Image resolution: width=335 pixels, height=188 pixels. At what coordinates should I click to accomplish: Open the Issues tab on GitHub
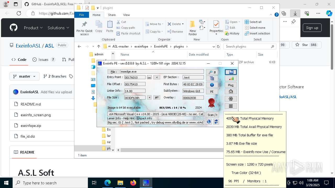pos(44,60)
